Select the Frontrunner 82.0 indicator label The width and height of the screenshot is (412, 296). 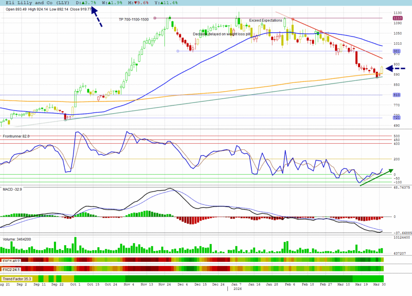[x=16, y=137]
